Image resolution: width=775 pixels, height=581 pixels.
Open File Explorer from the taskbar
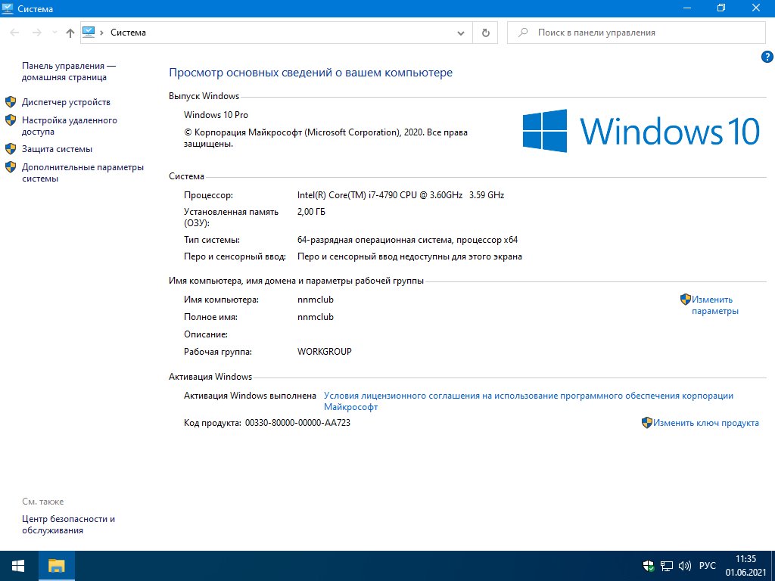click(57, 565)
